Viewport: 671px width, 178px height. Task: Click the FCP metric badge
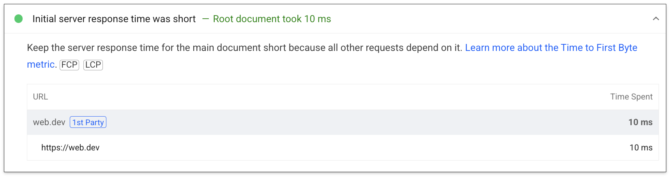(x=69, y=65)
